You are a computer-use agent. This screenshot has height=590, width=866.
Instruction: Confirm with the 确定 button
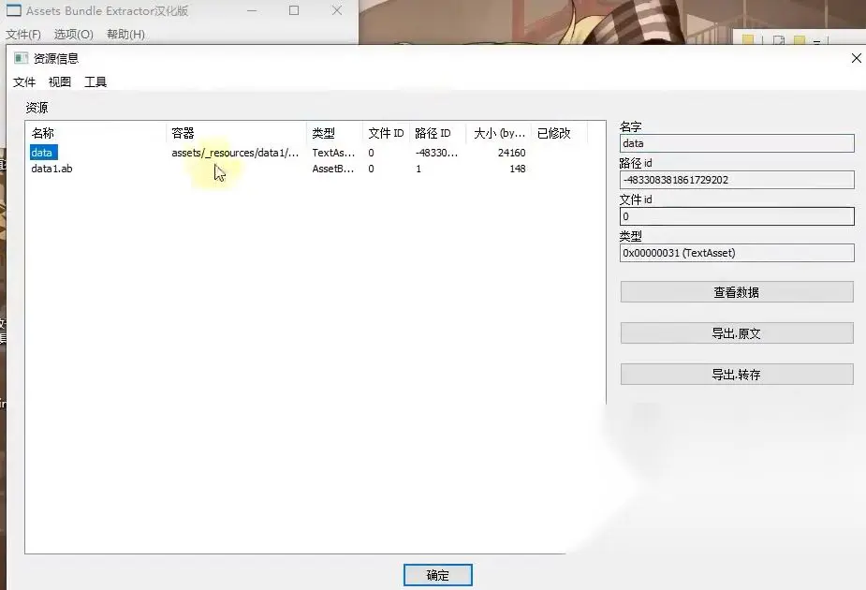[438, 575]
